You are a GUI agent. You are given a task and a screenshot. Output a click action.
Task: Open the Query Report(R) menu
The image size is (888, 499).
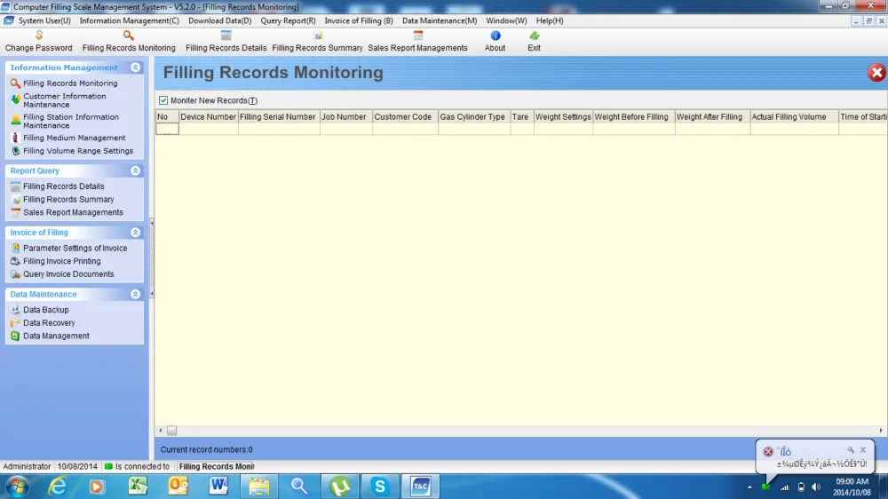coord(288,20)
